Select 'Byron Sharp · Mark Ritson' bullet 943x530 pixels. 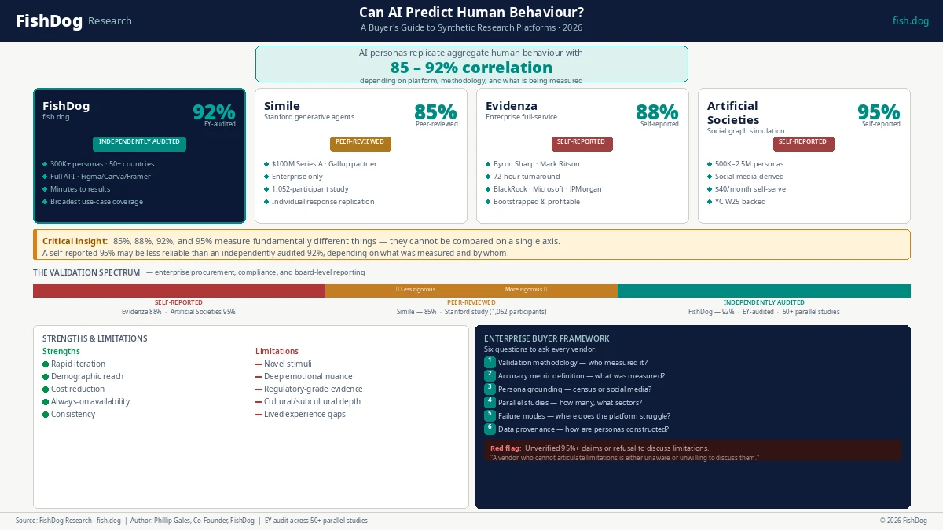[535, 164]
